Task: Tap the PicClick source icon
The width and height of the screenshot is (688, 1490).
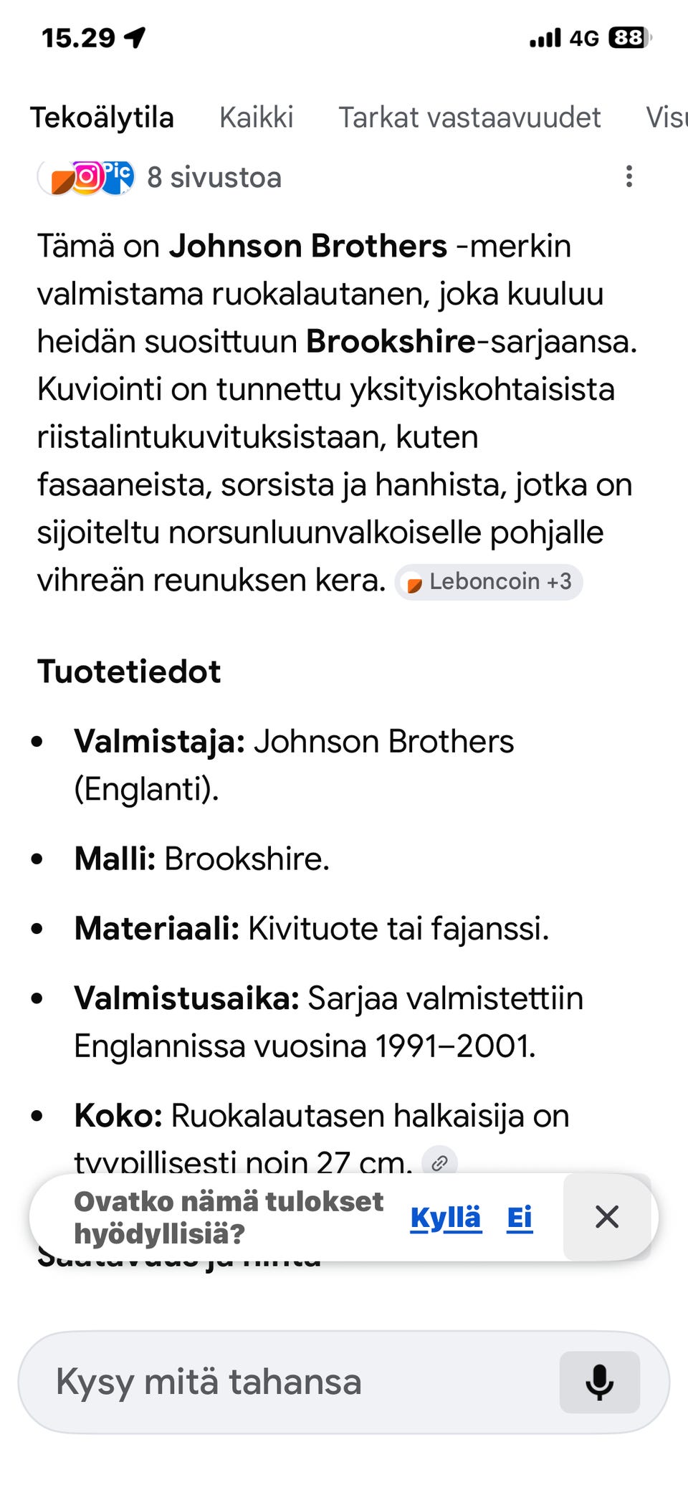Action: coord(117,177)
